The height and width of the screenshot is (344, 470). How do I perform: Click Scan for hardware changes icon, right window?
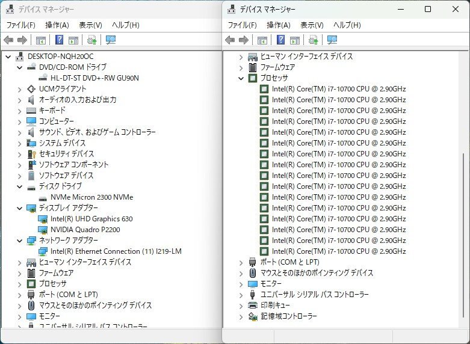(332, 40)
